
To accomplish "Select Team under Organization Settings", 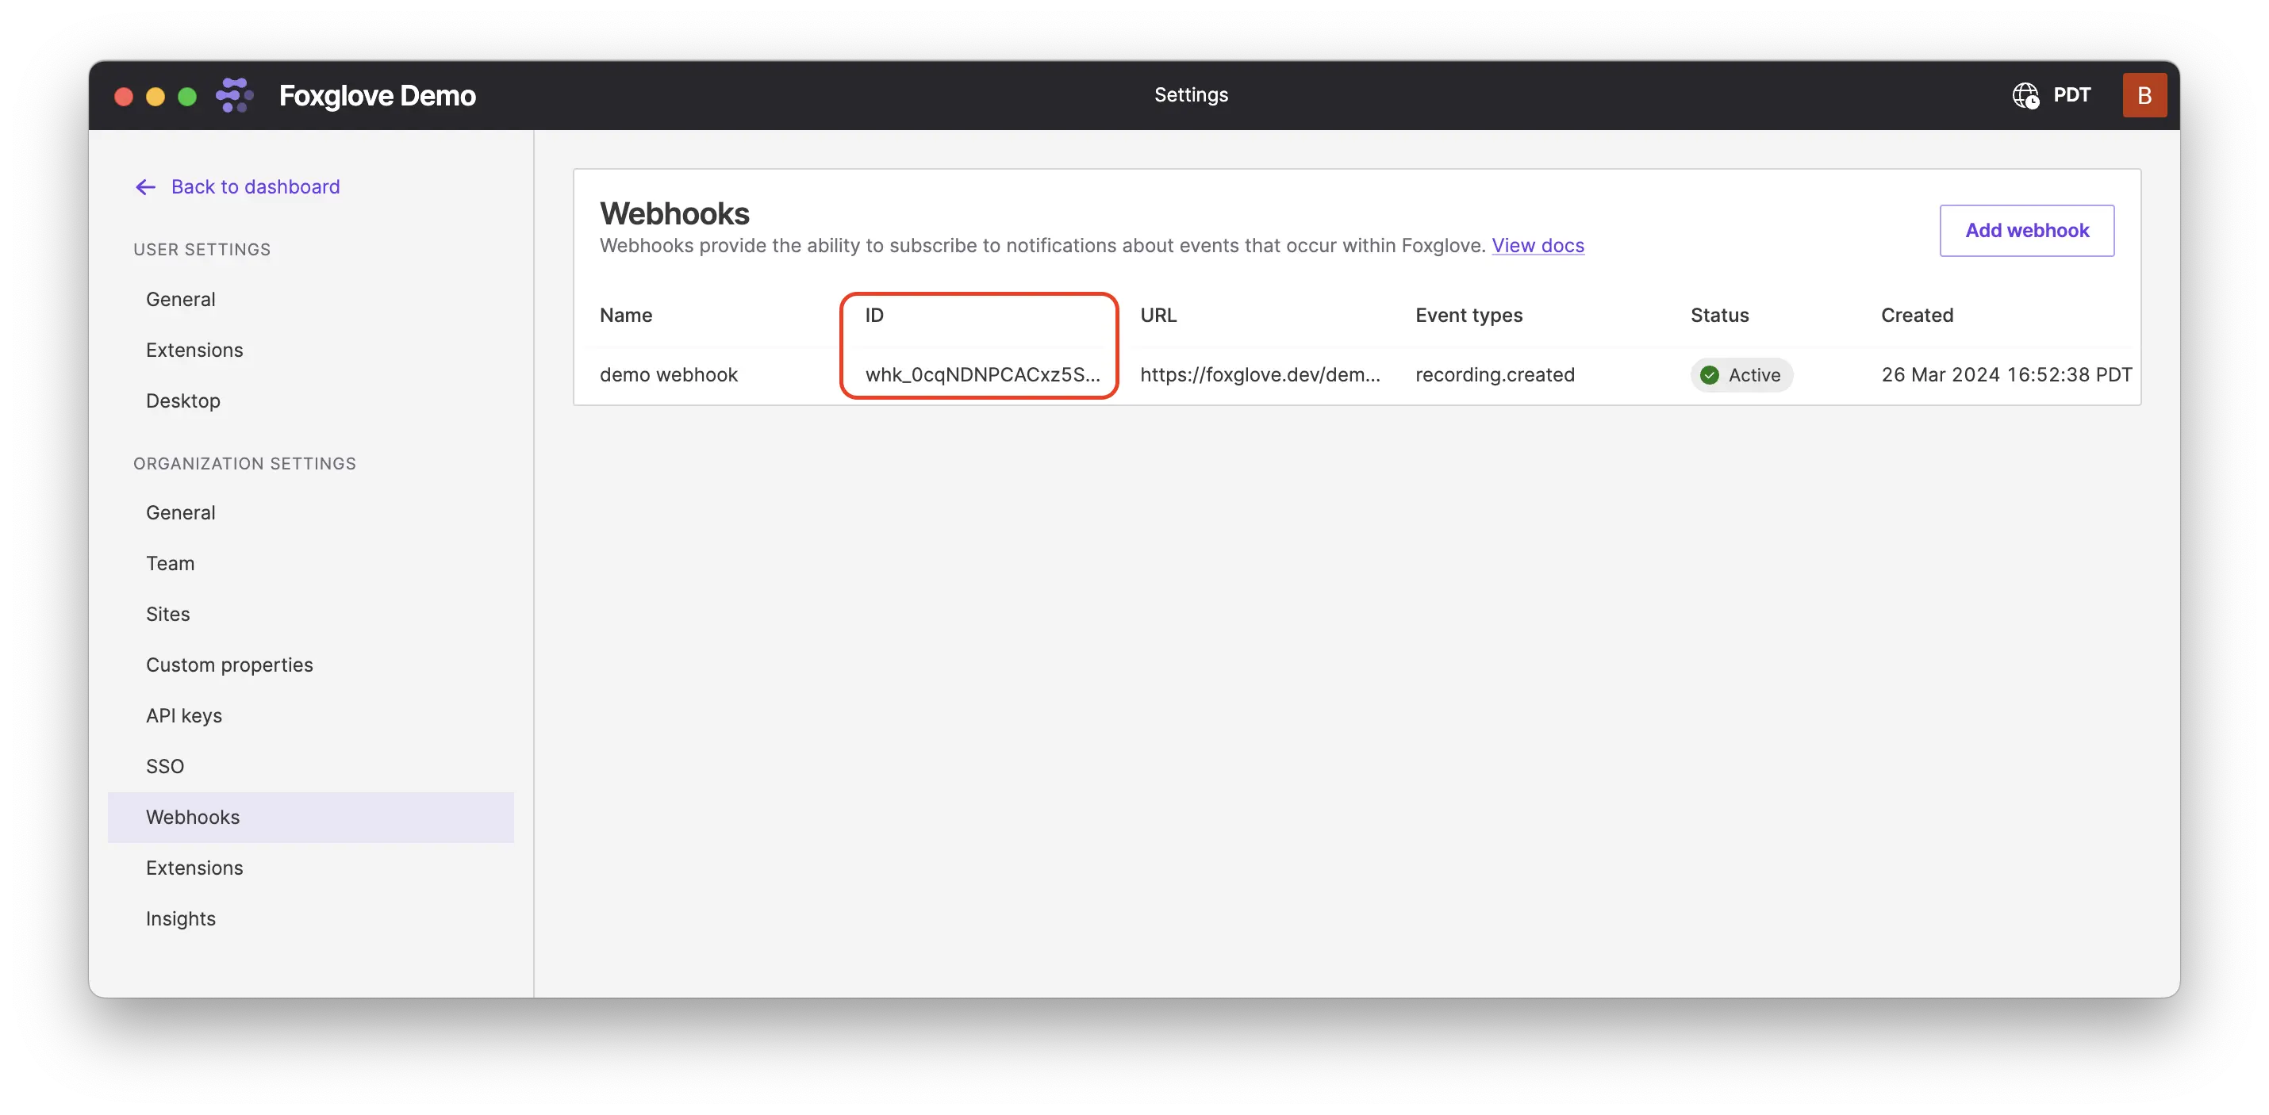I will pos(170,563).
